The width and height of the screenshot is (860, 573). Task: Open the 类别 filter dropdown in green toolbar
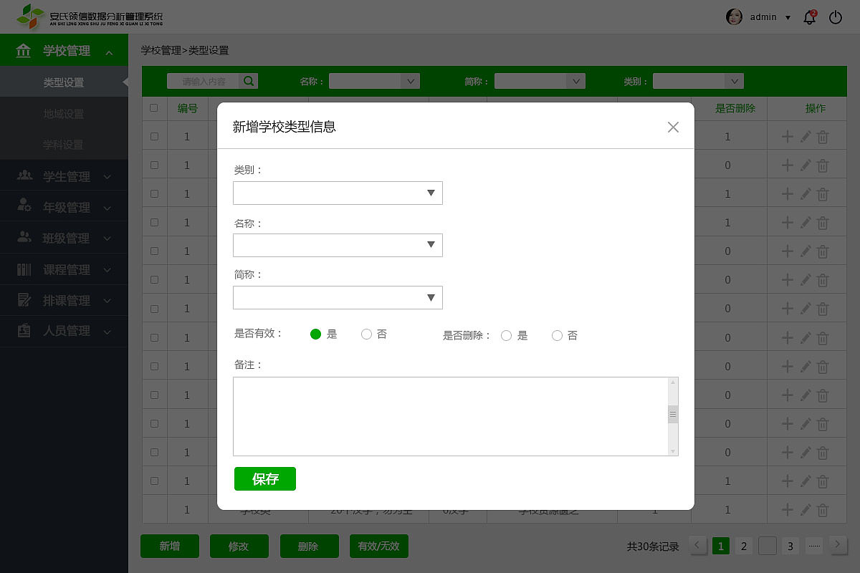tap(698, 81)
